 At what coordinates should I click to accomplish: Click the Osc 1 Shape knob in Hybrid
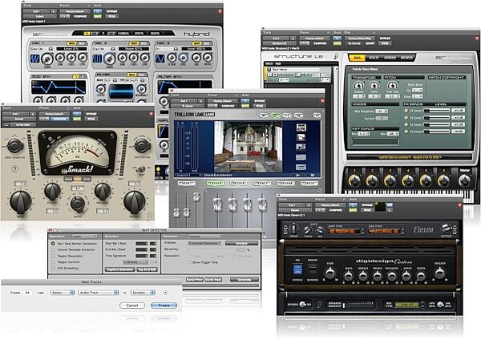tap(47, 59)
